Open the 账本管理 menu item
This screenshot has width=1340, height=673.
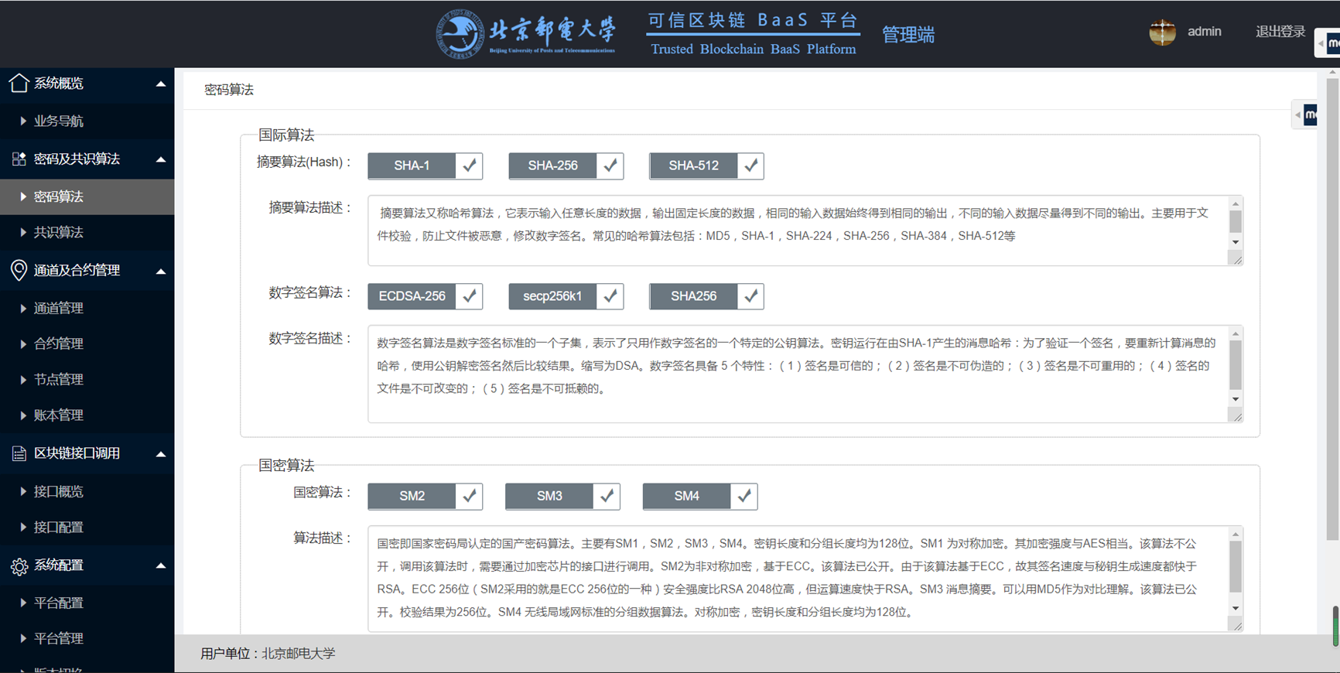[x=87, y=415]
